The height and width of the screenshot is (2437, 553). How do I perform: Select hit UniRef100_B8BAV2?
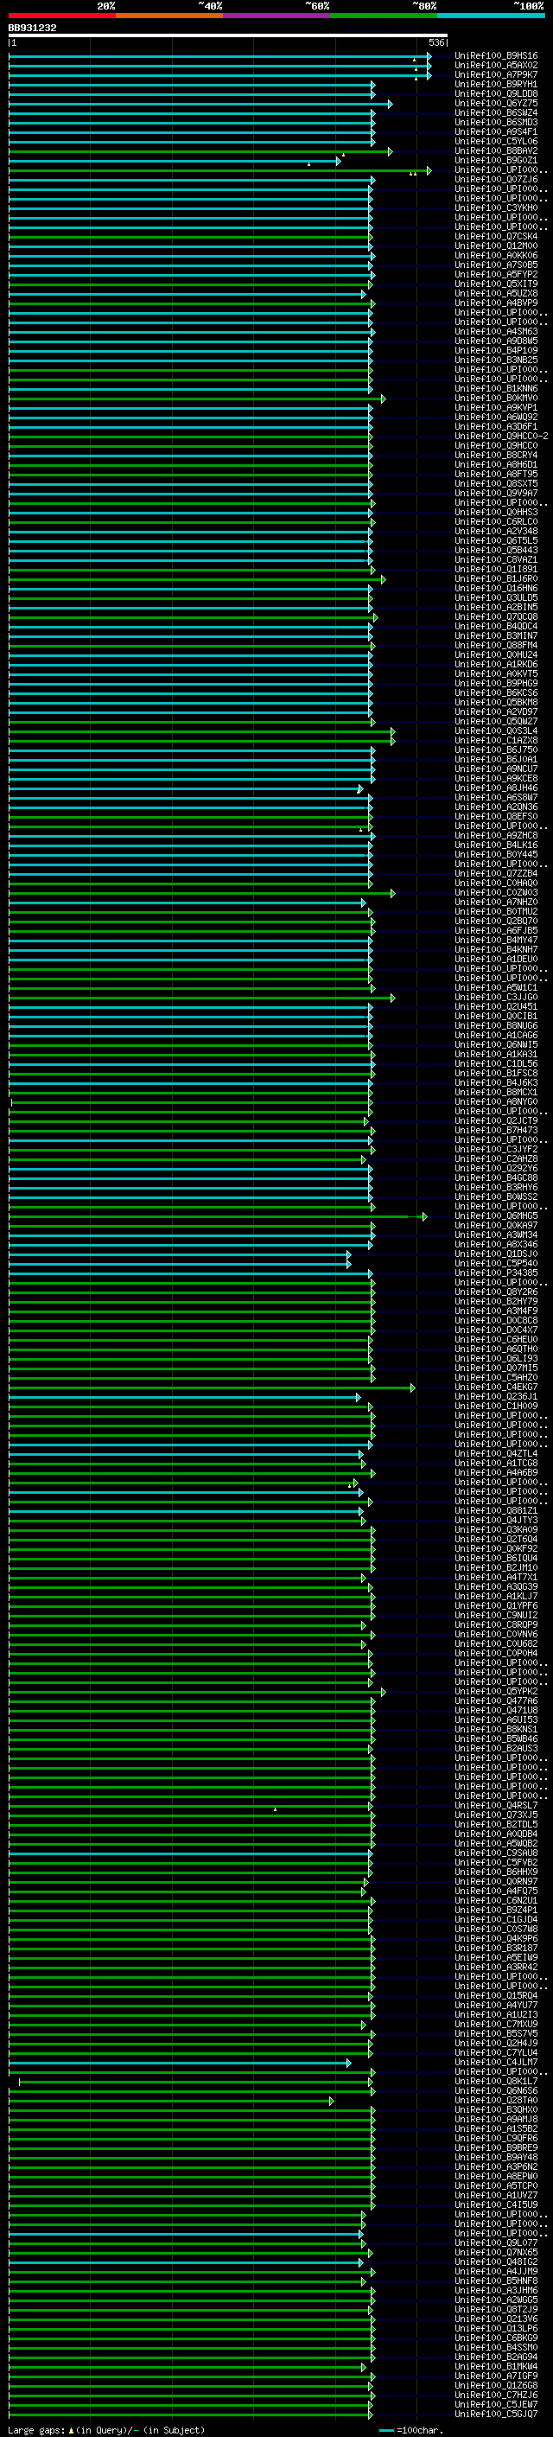(x=496, y=150)
